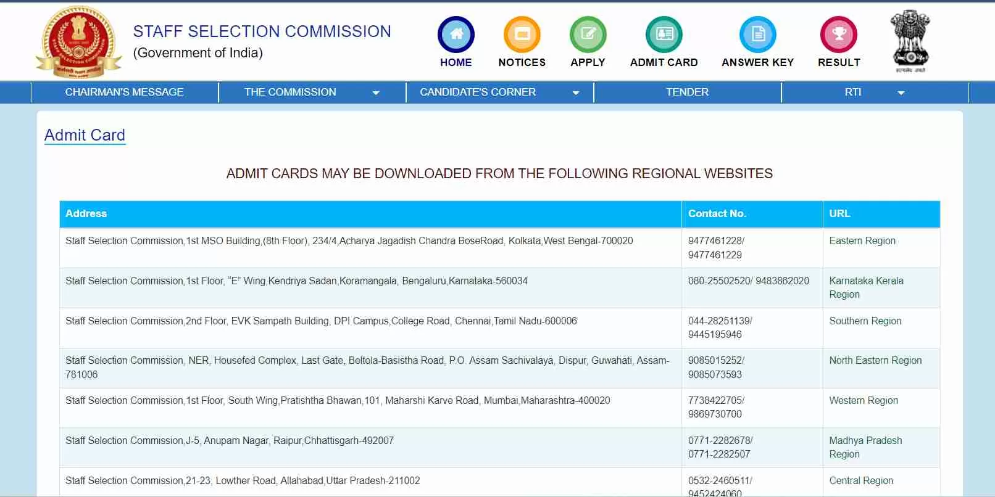Click contact number 7738422705/ 9869730700
This screenshot has width=995, height=497.
pos(716,408)
